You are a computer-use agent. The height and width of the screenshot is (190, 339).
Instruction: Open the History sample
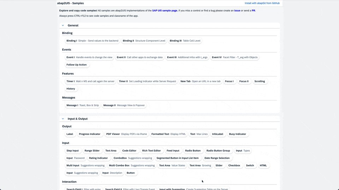(x=71, y=88)
